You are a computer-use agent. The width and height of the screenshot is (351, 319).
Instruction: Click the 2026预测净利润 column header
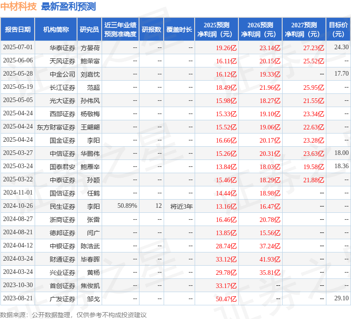click(x=260, y=29)
